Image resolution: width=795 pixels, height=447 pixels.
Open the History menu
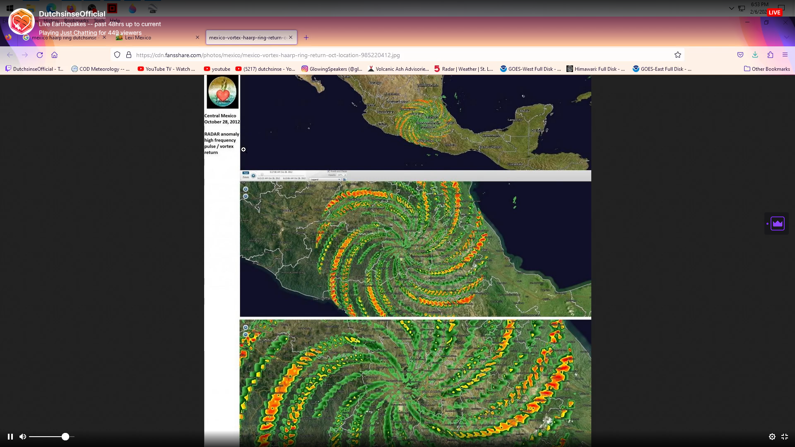[x=51, y=21]
